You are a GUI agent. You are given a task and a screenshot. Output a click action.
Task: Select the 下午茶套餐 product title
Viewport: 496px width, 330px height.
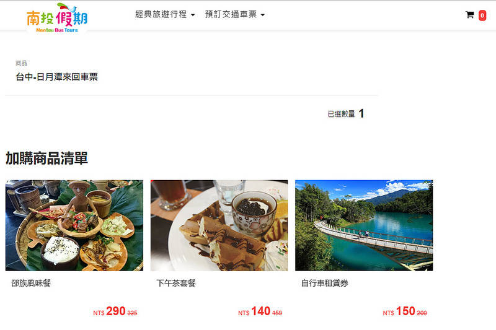[176, 284]
